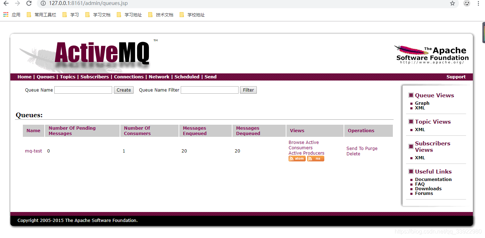Open the rss feed icon for mq-test
Viewport: 485px width, 238px height.
(316, 159)
